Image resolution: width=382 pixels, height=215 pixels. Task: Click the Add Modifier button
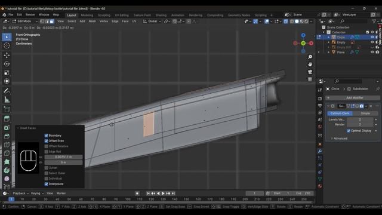353,98
